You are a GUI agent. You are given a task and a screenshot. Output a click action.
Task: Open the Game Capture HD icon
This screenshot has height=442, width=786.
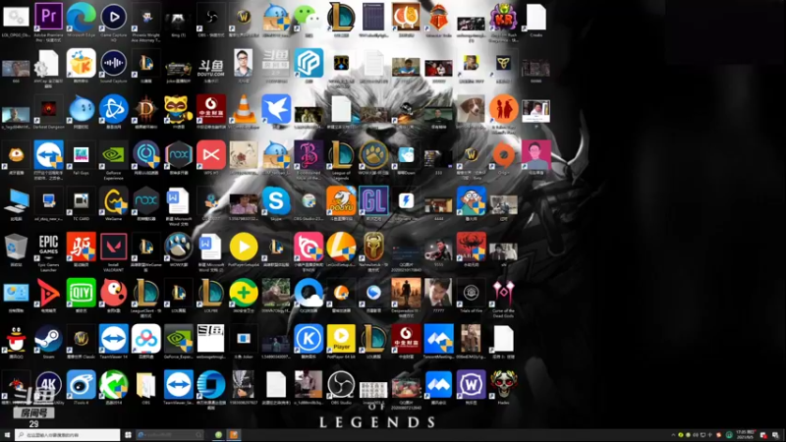click(x=114, y=17)
